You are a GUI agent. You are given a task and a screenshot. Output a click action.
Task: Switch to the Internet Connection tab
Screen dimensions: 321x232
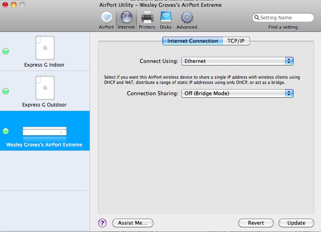click(x=193, y=41)
